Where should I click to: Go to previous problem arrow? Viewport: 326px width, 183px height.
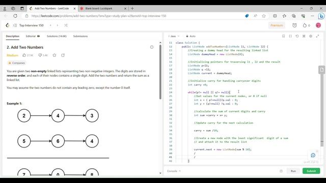pos(50,25)
